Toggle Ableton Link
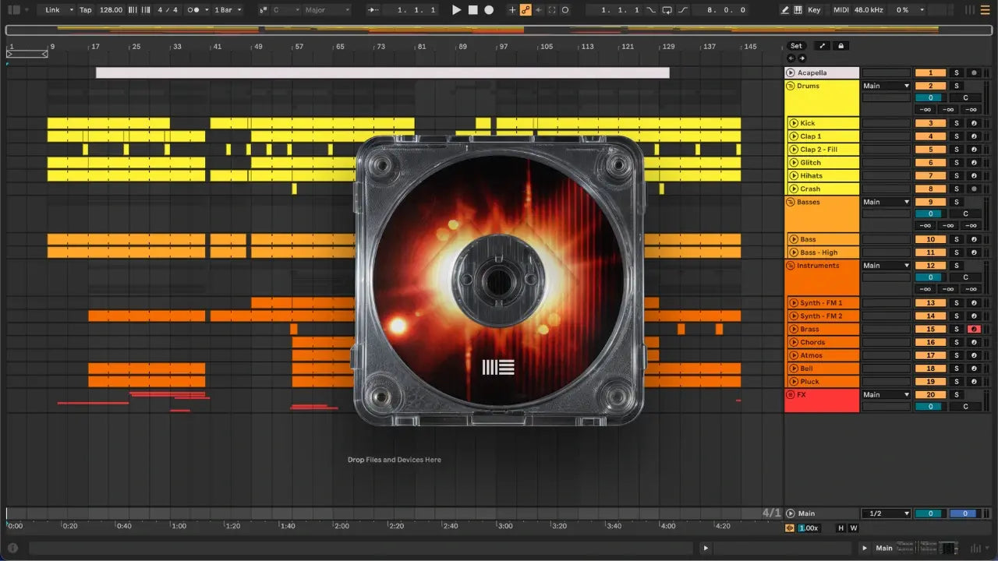The height and width of the screenshot is (561, 998). click(52, 10)
